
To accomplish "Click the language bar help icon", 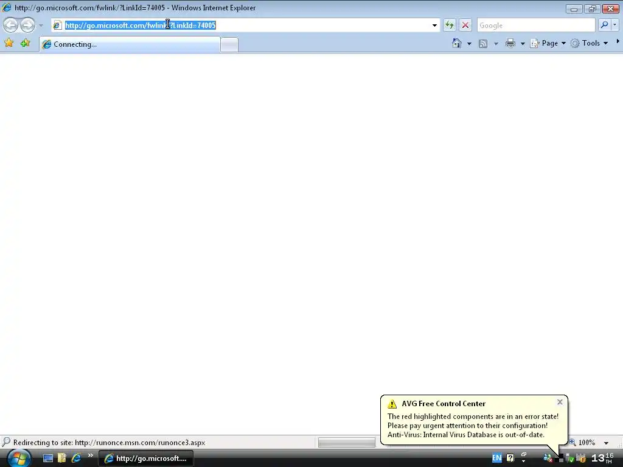I will point(510,458).
